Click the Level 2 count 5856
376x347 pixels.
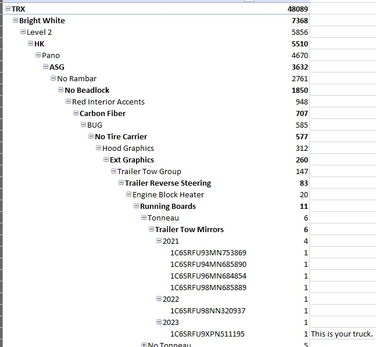[x=300, y=32]
